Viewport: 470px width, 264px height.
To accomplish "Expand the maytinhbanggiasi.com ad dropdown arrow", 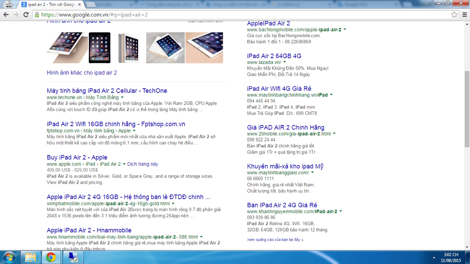I will coord(313,172).
